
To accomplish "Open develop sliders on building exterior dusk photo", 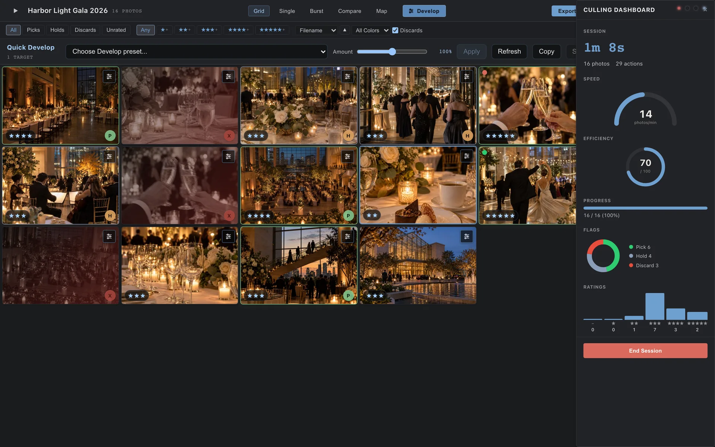I will [467, 237].
